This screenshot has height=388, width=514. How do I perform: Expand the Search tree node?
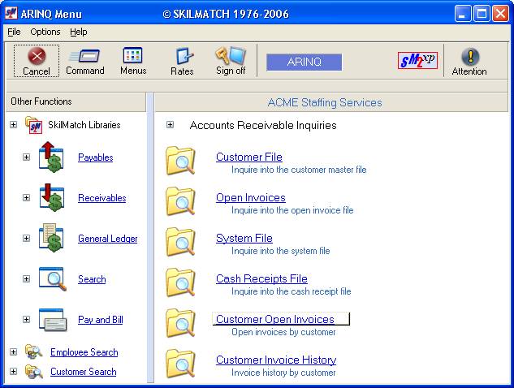(27, 279)
